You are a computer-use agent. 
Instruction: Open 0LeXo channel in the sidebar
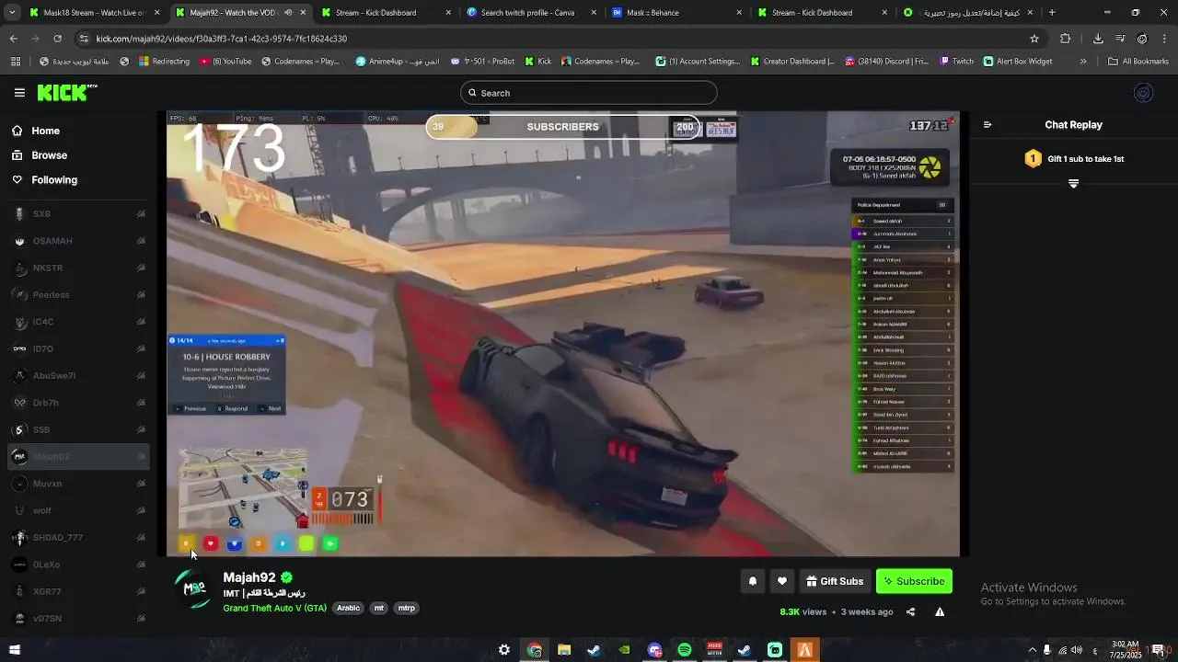(78, 565)
